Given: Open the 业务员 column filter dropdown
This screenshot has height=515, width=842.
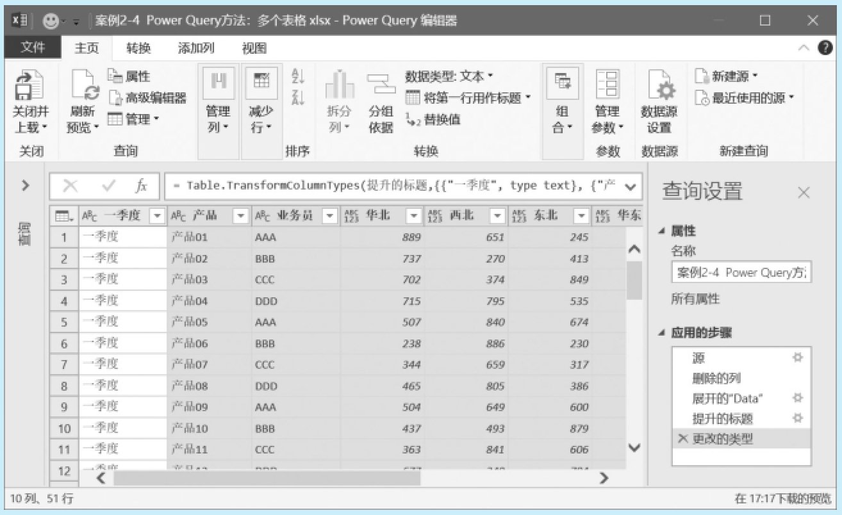Looking at the screenshot, I should [x=329, y=216].
